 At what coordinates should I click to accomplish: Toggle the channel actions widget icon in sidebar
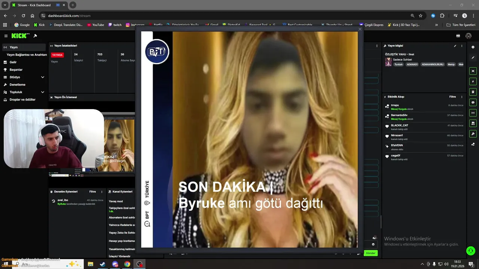(x=473, y=123)
